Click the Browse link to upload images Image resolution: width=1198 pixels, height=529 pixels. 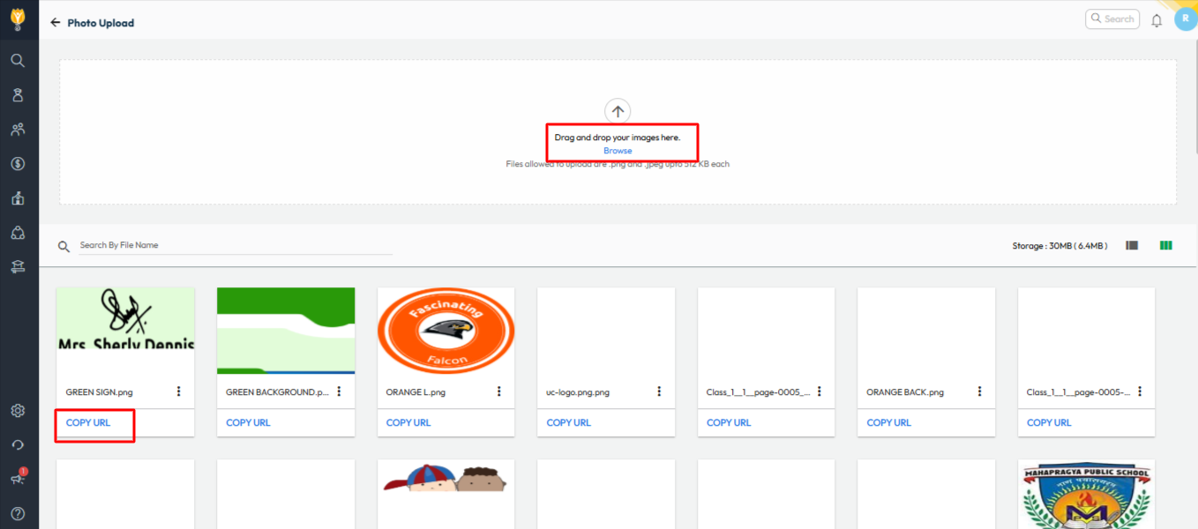click(x=618, y=151)
